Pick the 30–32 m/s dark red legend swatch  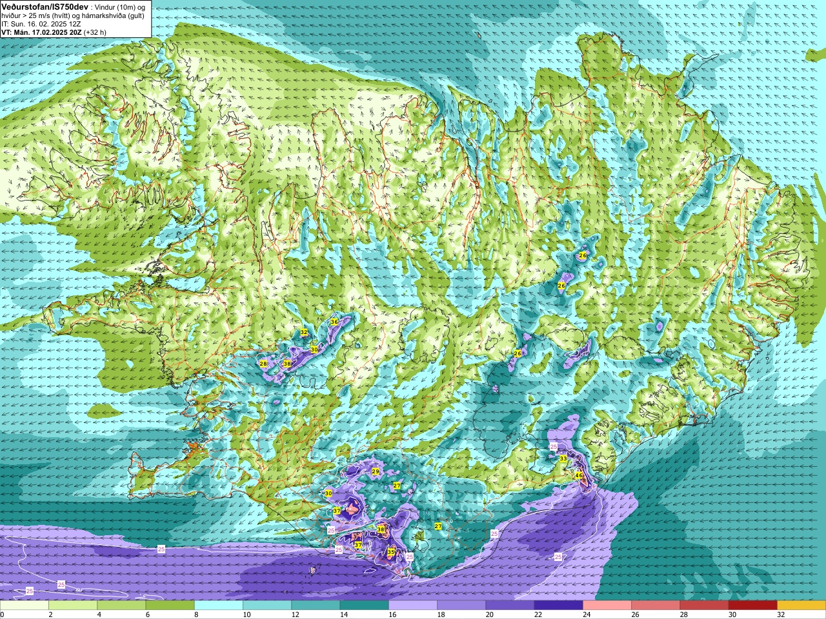click(752, 605)
